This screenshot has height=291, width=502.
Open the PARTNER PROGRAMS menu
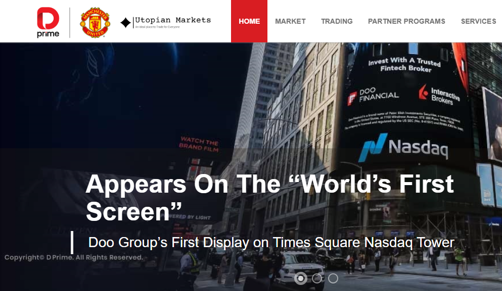(406, 21)
